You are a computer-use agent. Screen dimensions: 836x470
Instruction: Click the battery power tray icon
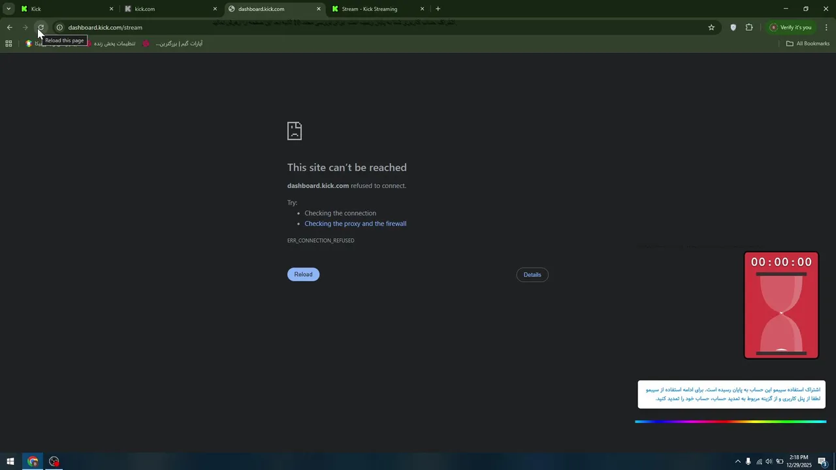(x=780, y=462)
